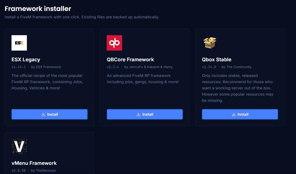Select the QBCore Framework title
This screenshot has height=174, width=296.
[130, 60]
